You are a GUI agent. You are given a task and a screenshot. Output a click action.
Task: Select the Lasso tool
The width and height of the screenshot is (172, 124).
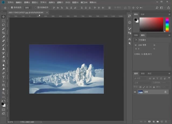(3, 25)
